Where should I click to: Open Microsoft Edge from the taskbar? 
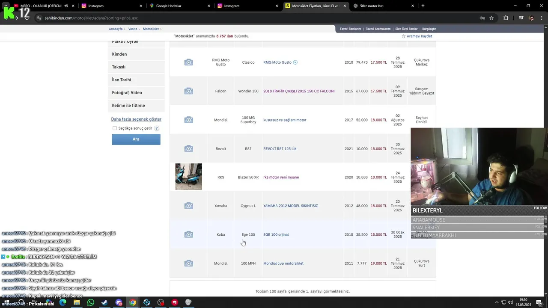coord(63,302)
